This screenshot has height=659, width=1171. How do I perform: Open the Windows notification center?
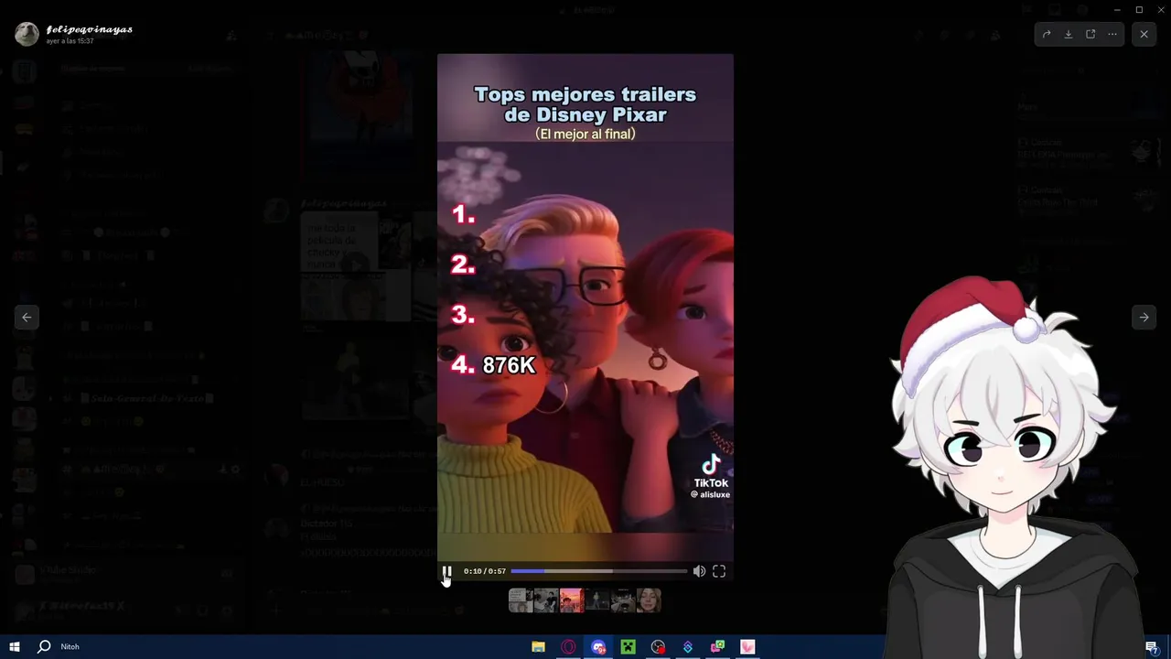1151,647
